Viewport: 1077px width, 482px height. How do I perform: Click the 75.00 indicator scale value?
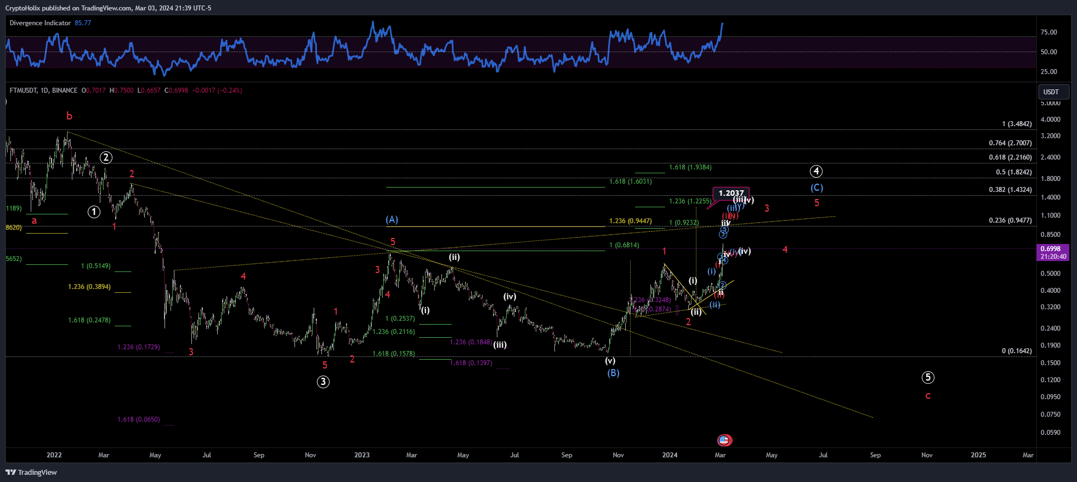[1049, 32]
